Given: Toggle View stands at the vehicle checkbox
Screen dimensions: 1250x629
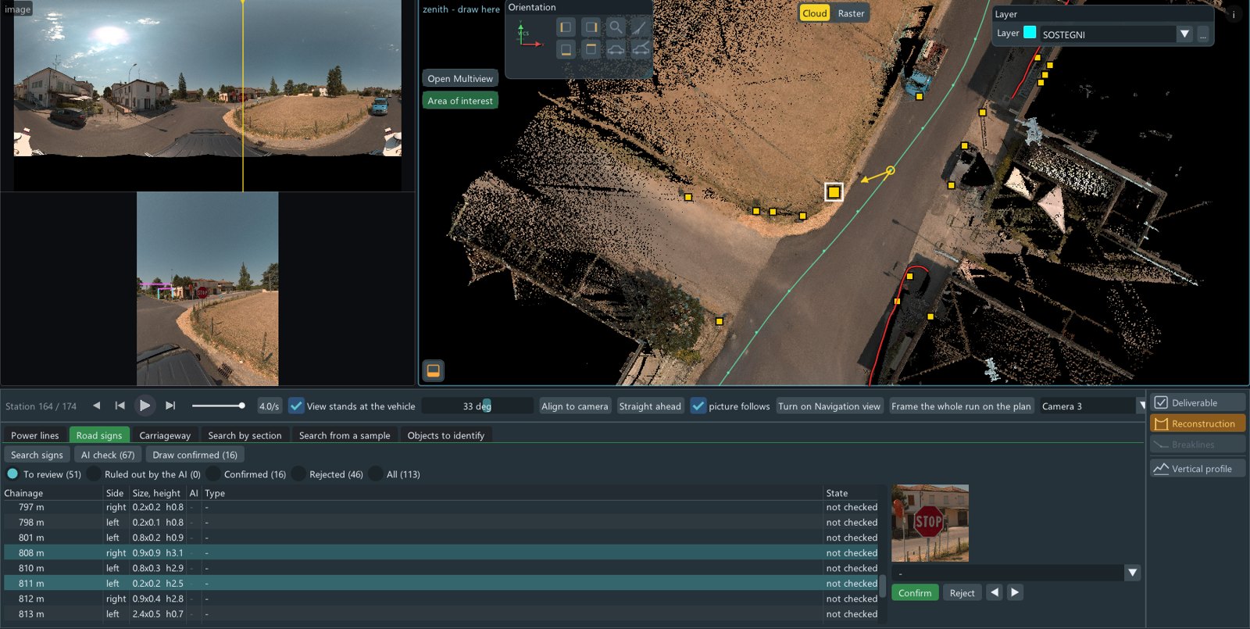Looking at the screenshot, I should pyautogui.click(x=296, y=406).
